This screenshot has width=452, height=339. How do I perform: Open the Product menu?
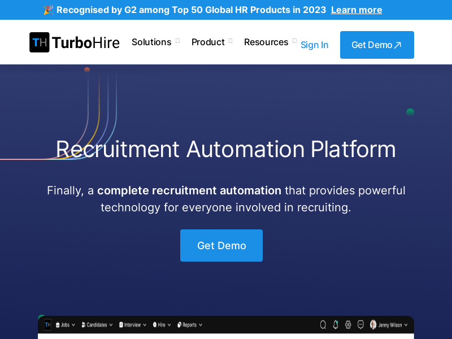pyautogui.click(x=208, y=42)
